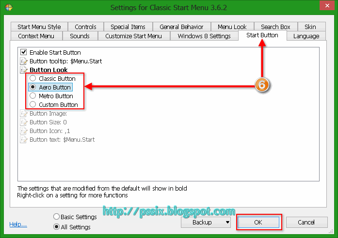338x238 pixels.
Task: Open the Customize Start Menu tab
Action: click(x=134, y=36)
